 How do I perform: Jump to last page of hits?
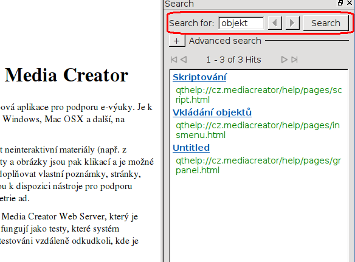tap(294, 60)
